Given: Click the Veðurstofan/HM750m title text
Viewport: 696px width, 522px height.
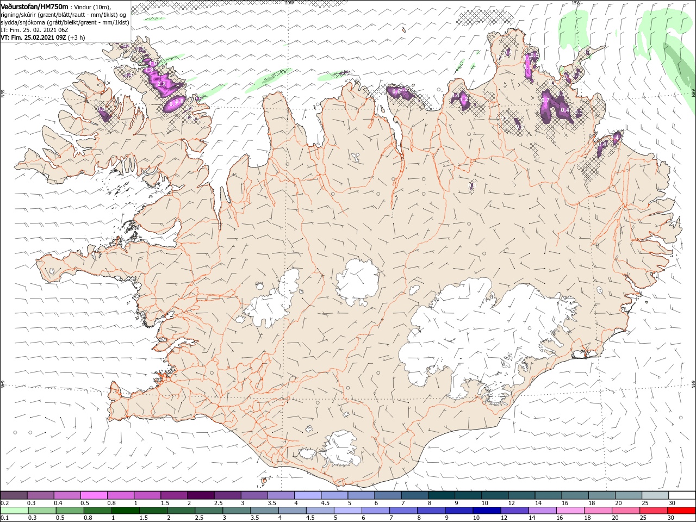Looking at the screenshot, I should coord(35,6).
